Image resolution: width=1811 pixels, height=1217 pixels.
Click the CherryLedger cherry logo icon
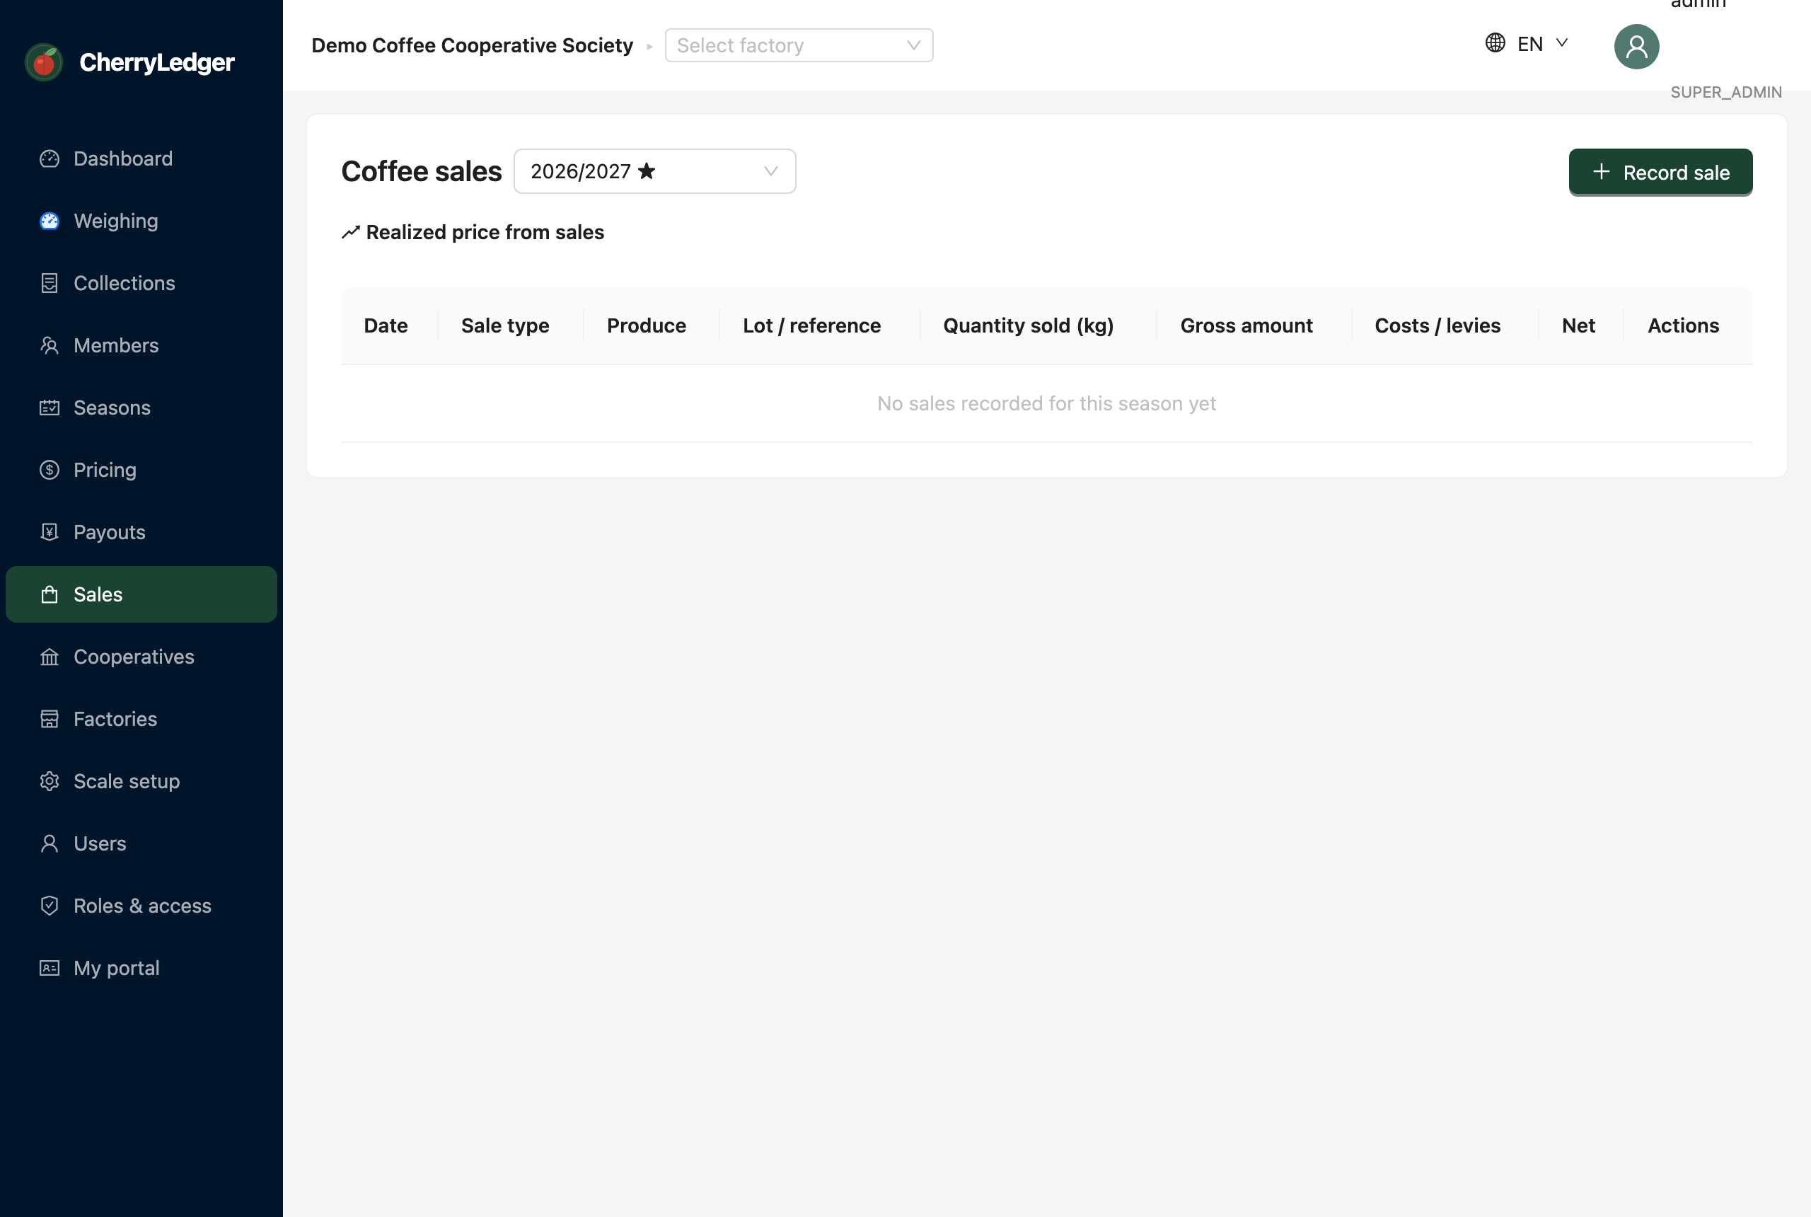[x=45, y=62]
